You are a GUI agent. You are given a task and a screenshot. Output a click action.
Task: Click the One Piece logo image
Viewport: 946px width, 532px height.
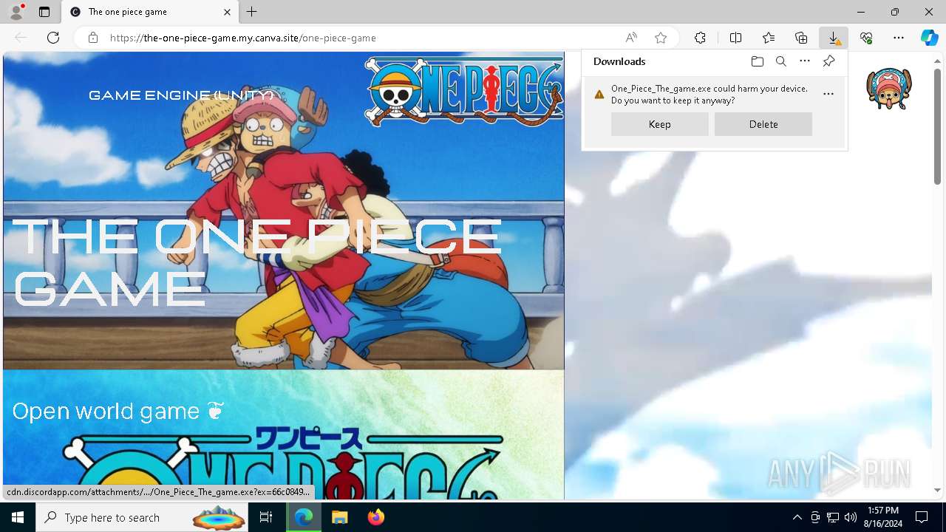coord(463,91)
